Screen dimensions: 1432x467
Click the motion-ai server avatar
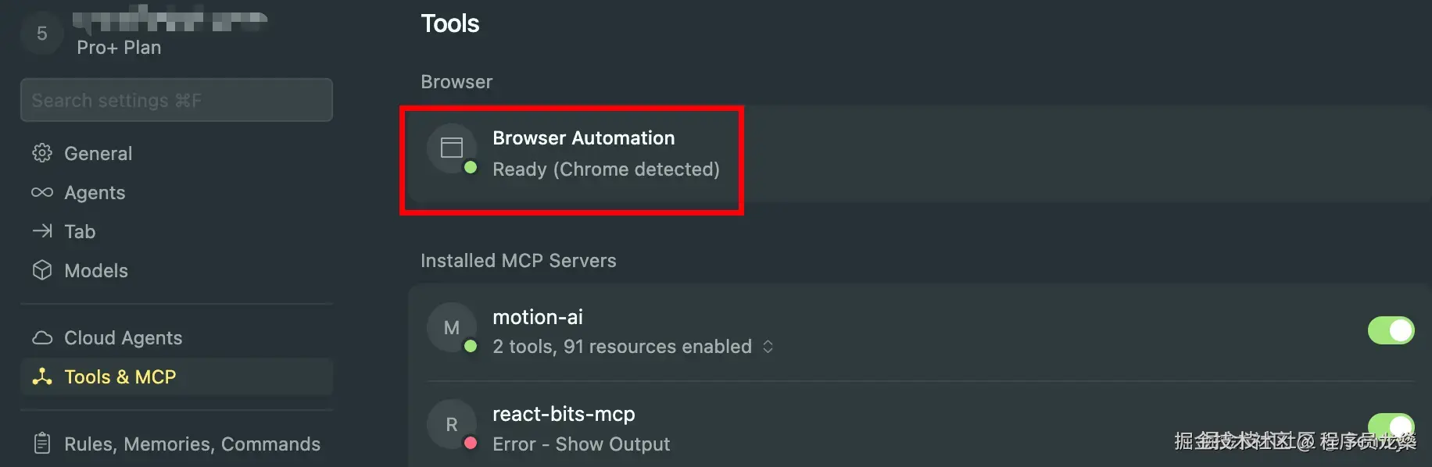[452, 328]
